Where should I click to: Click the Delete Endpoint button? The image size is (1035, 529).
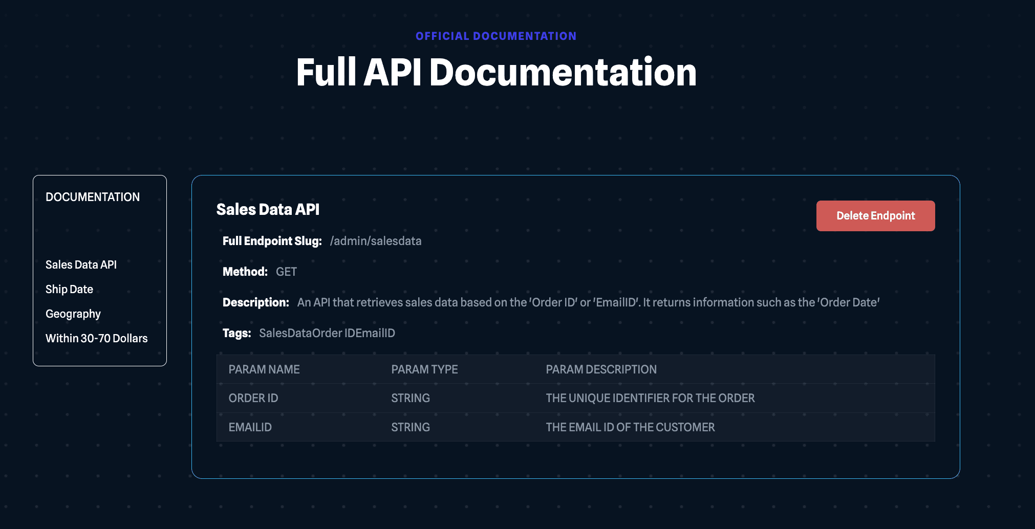(x=875, y=216)
